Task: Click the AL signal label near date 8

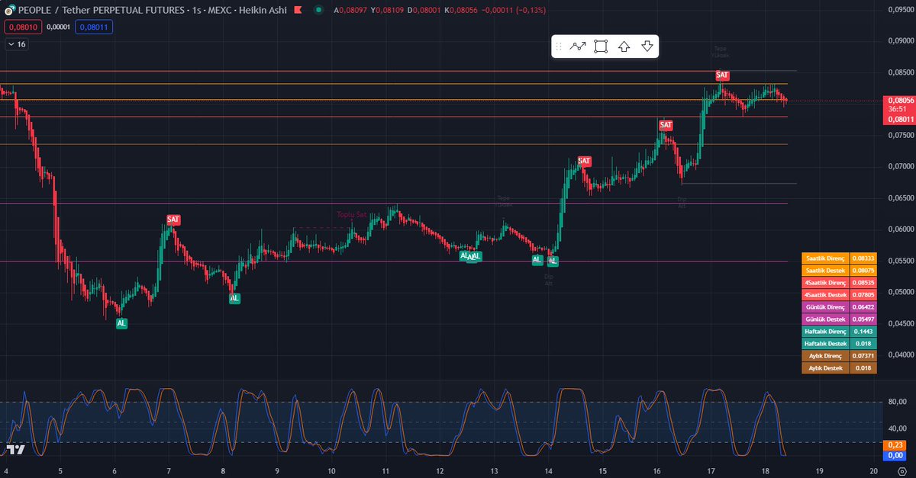Action: point(234,298)
